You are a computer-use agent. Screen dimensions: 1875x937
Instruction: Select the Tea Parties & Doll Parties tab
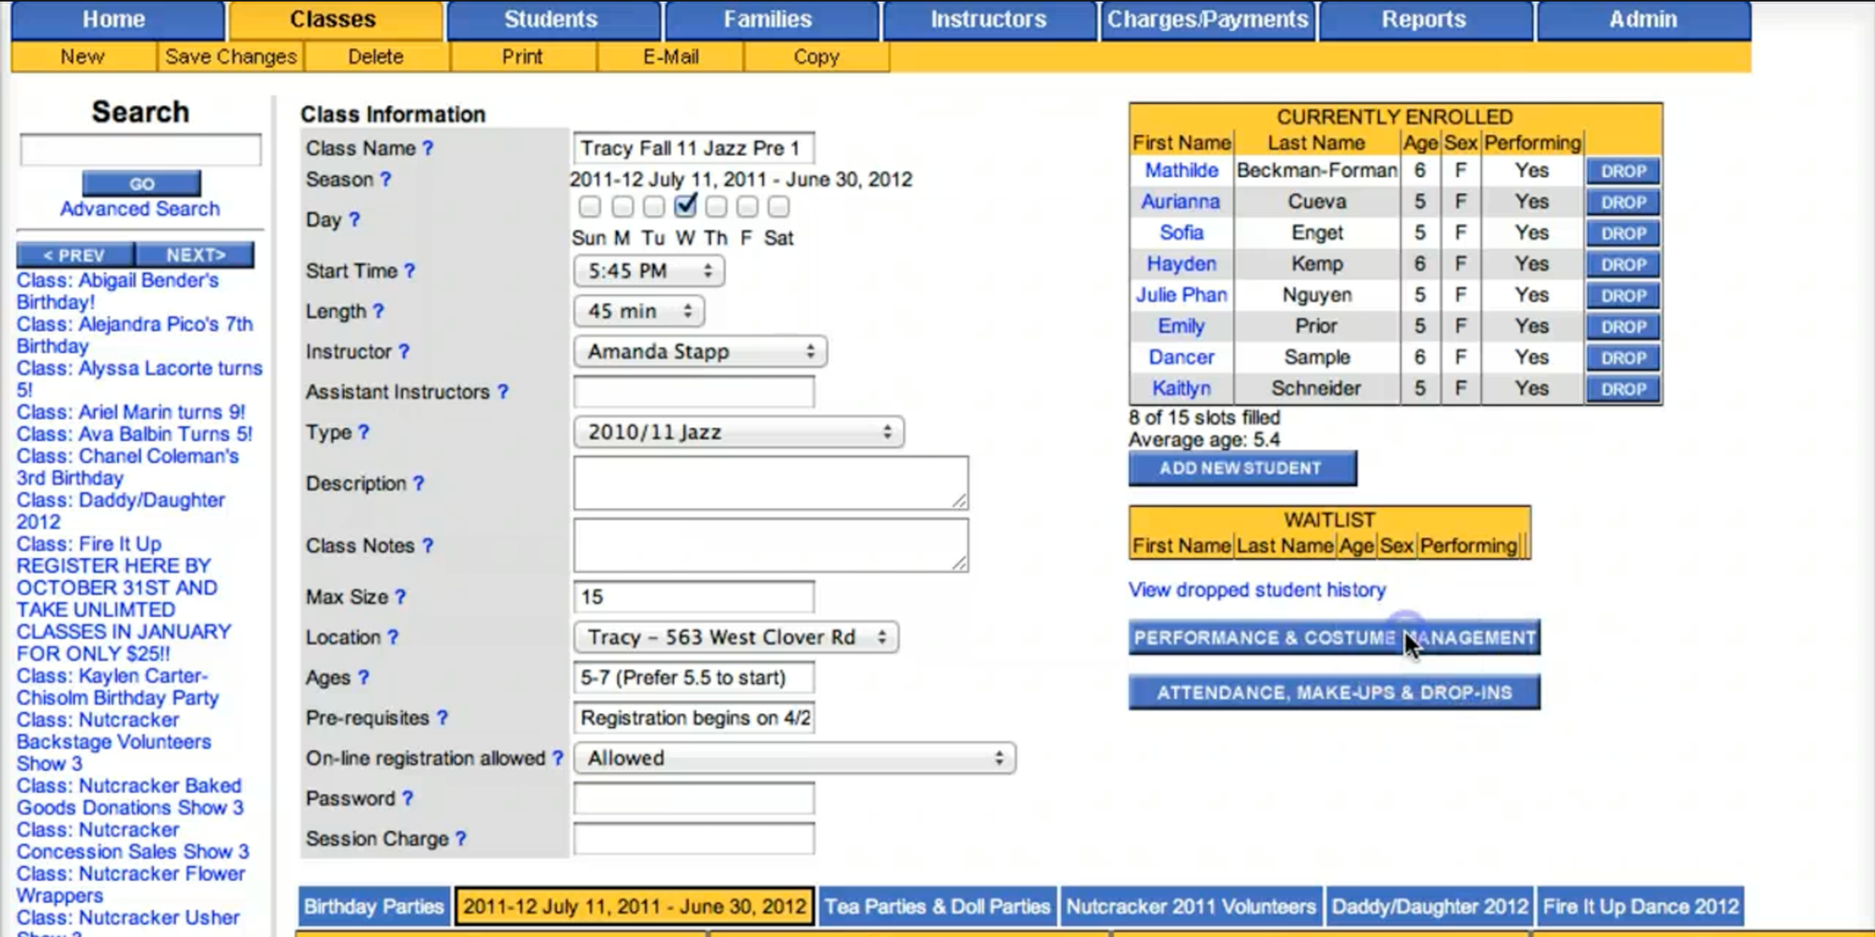pyautogui.click(x=937, y=906)
